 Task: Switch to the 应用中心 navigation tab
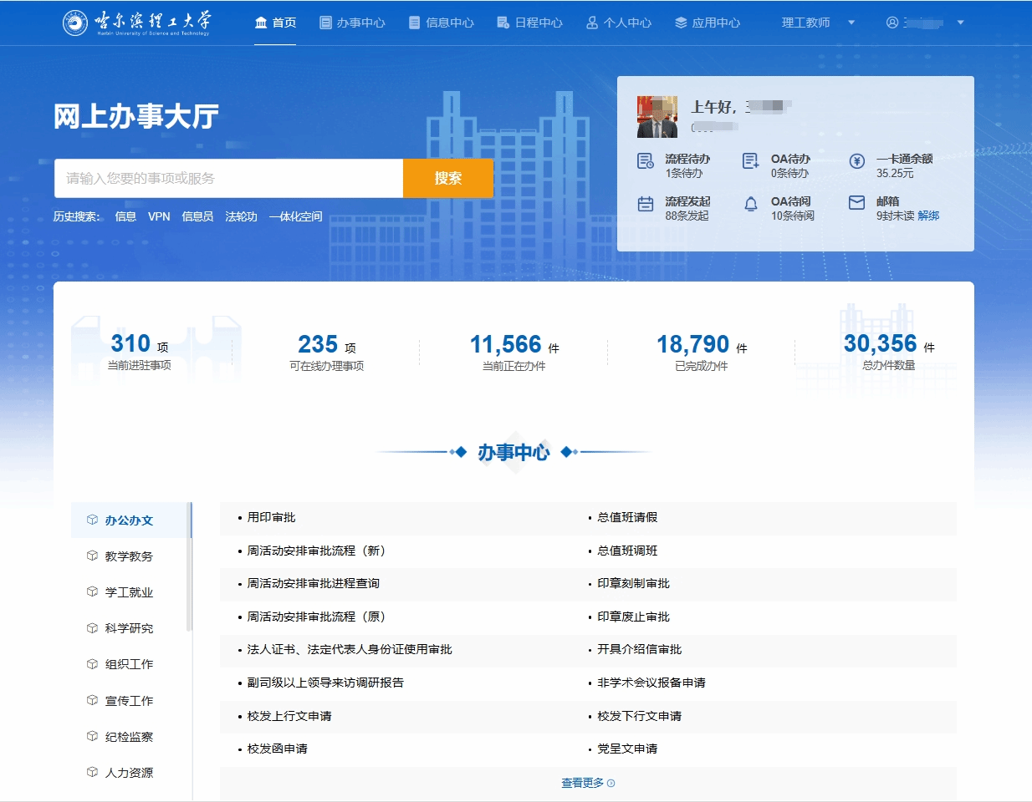708,23
